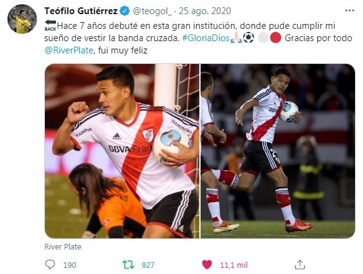Click the pink heart like icon
Image resolution: width=363 pixels, height=274 pixels.
tap(207, 265)
